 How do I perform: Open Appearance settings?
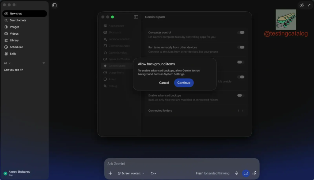[x=117, y=26]
